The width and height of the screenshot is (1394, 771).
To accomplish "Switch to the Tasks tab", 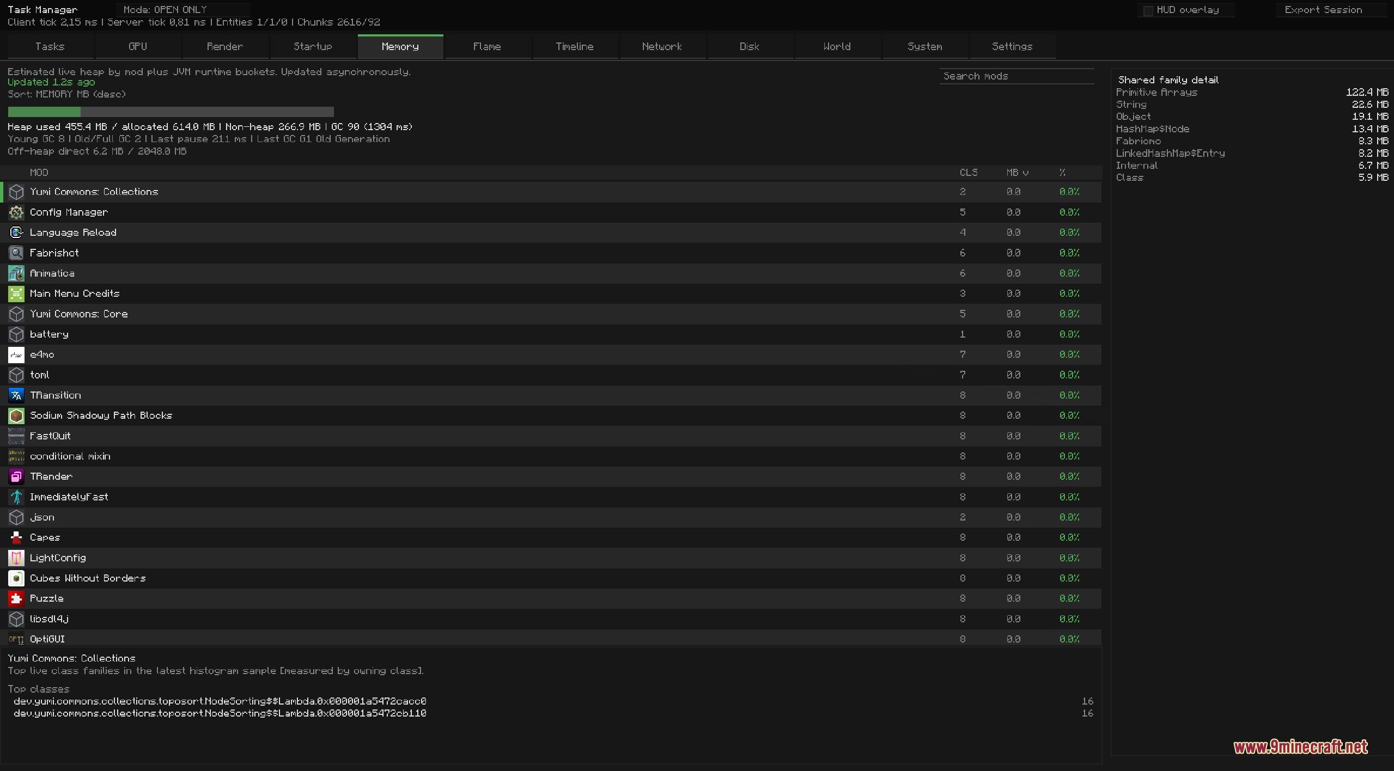I will coord(50,46).
